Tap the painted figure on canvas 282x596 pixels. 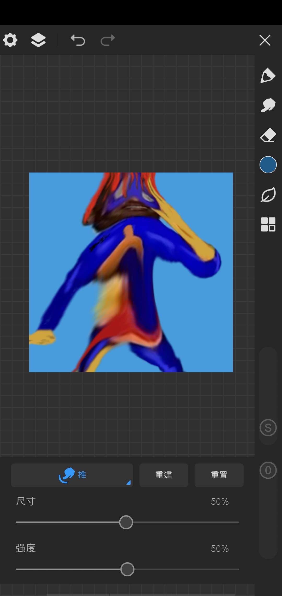coord(131,272)
